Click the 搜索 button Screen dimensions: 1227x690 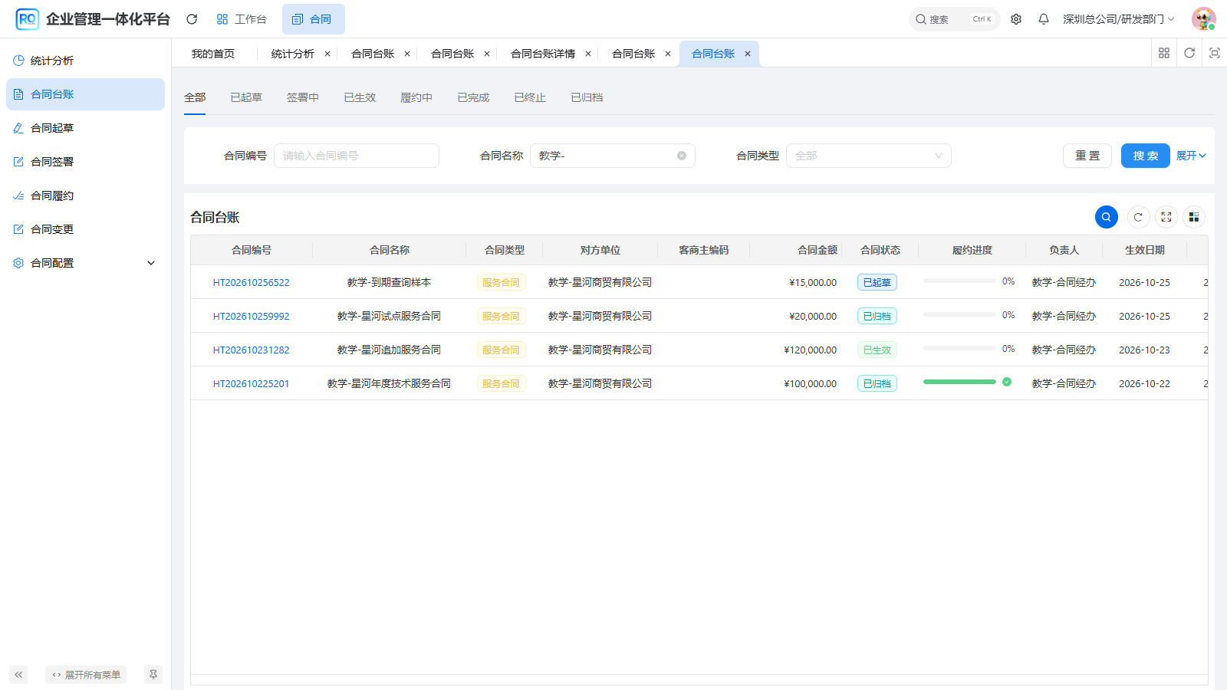[x=1146, y=156]
